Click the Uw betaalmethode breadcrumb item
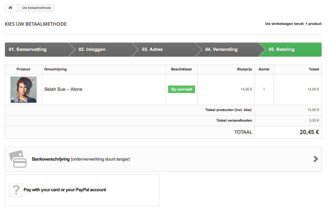Viewport: 329px width, 211px height. [37, 8]
